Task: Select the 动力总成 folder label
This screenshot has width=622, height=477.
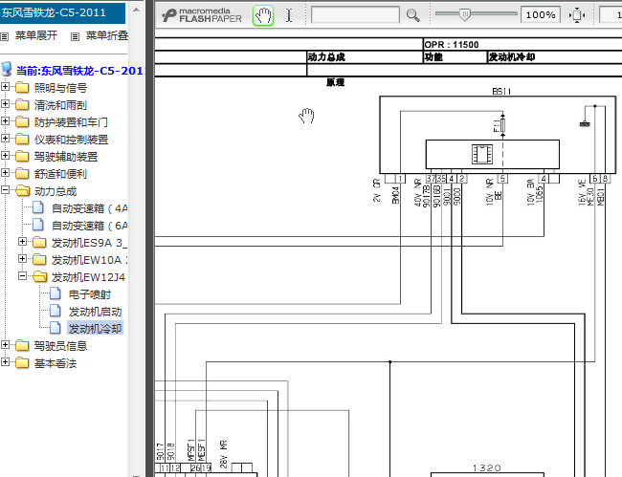Action: click(x=56, y=191)
